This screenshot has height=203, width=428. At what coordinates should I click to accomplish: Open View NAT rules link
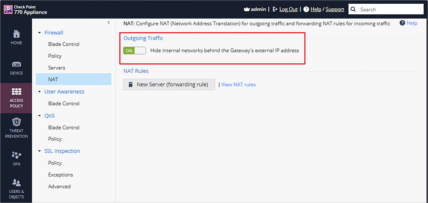coord(238,84)
